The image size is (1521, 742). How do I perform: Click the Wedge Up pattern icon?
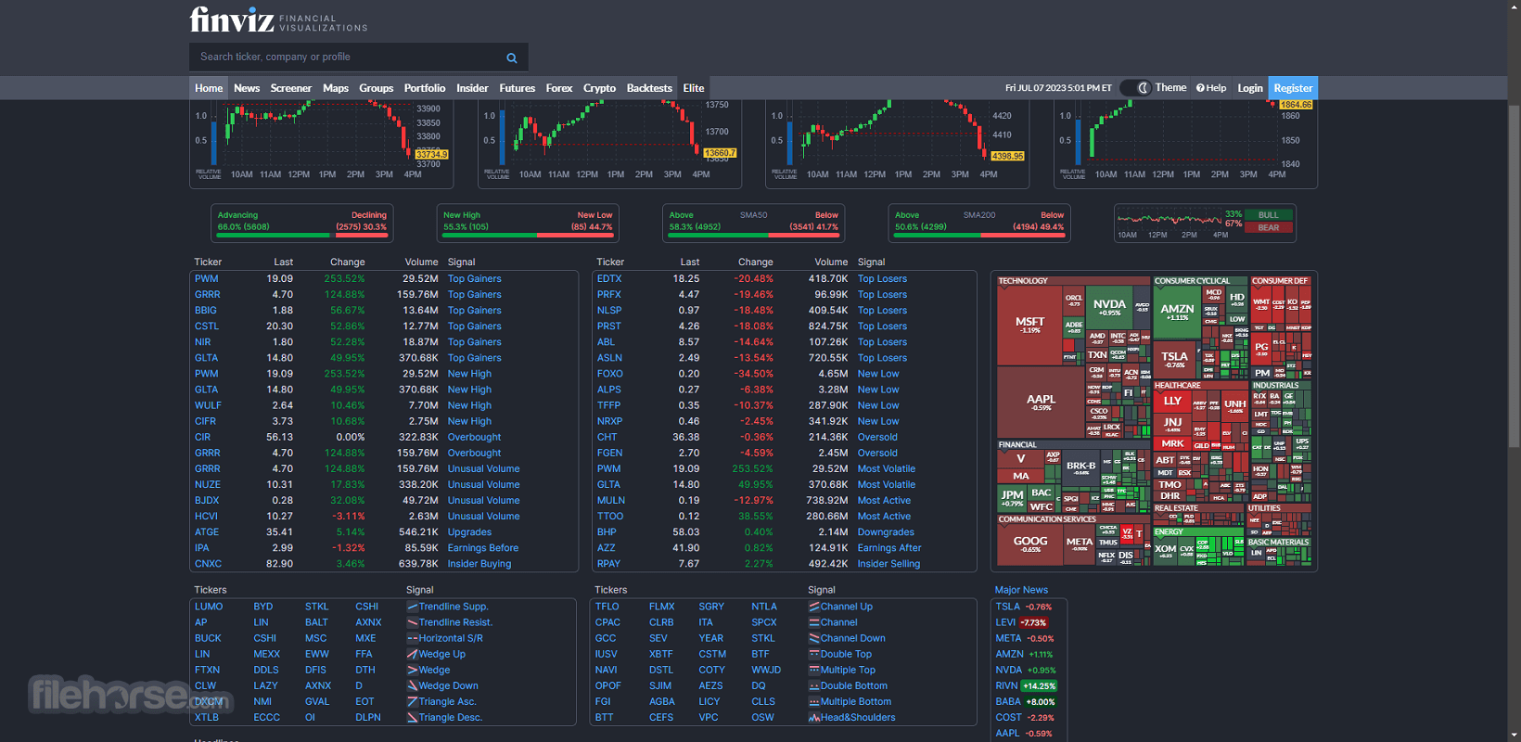[x=413, y=654]
